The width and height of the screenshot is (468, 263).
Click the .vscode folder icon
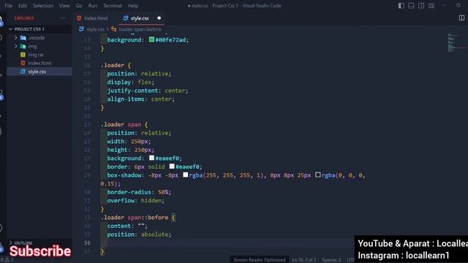coord(23,38)
